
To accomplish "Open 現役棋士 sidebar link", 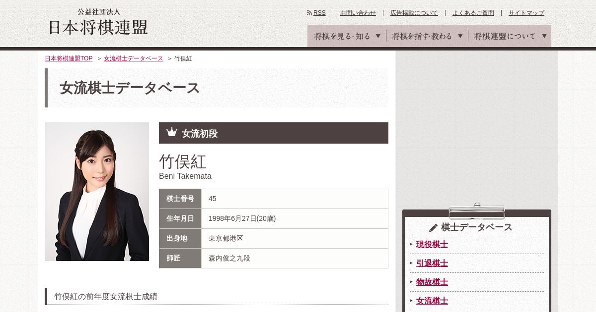I will pos(432,244).
